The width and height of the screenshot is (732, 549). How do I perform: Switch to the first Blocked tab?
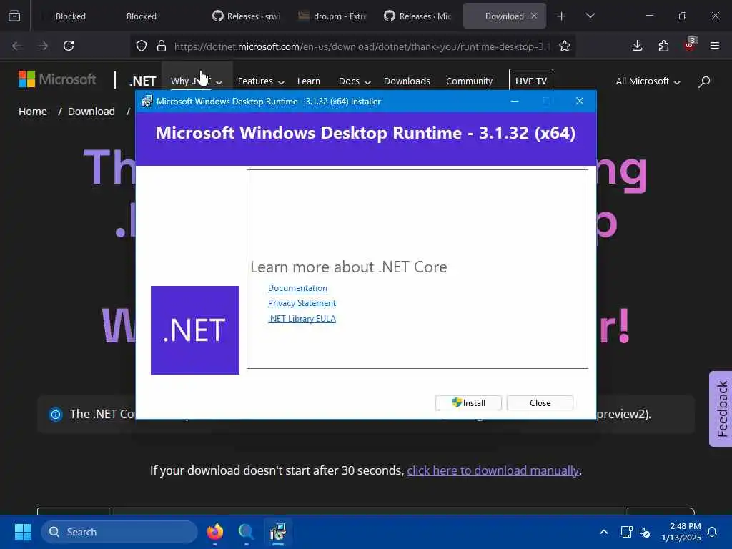click(x=71, y=16)
